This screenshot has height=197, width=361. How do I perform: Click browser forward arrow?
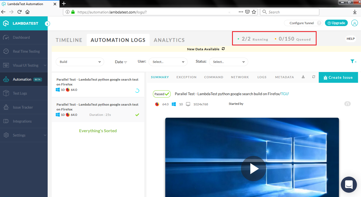(x=11, y=12)
